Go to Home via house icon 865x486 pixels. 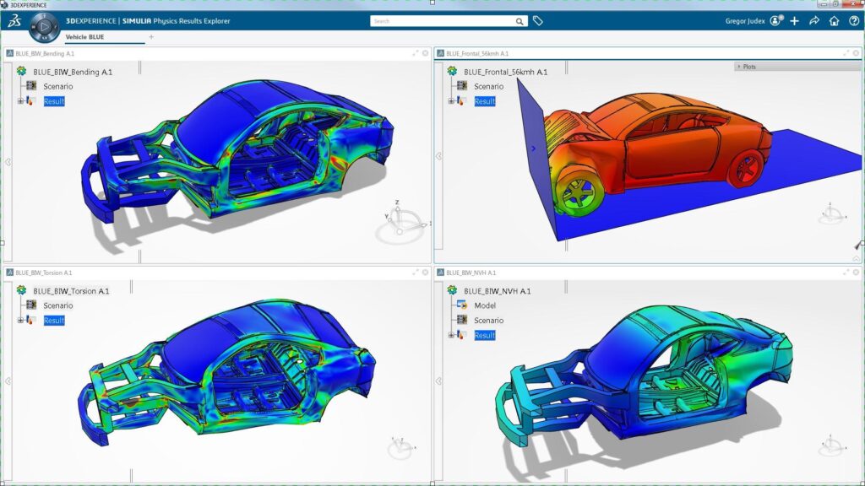coord(834,21)
